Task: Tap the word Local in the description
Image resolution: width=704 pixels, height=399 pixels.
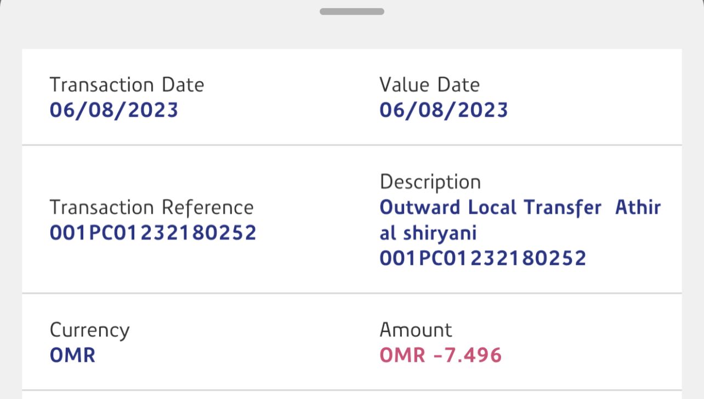Action: tap(492, 208)
